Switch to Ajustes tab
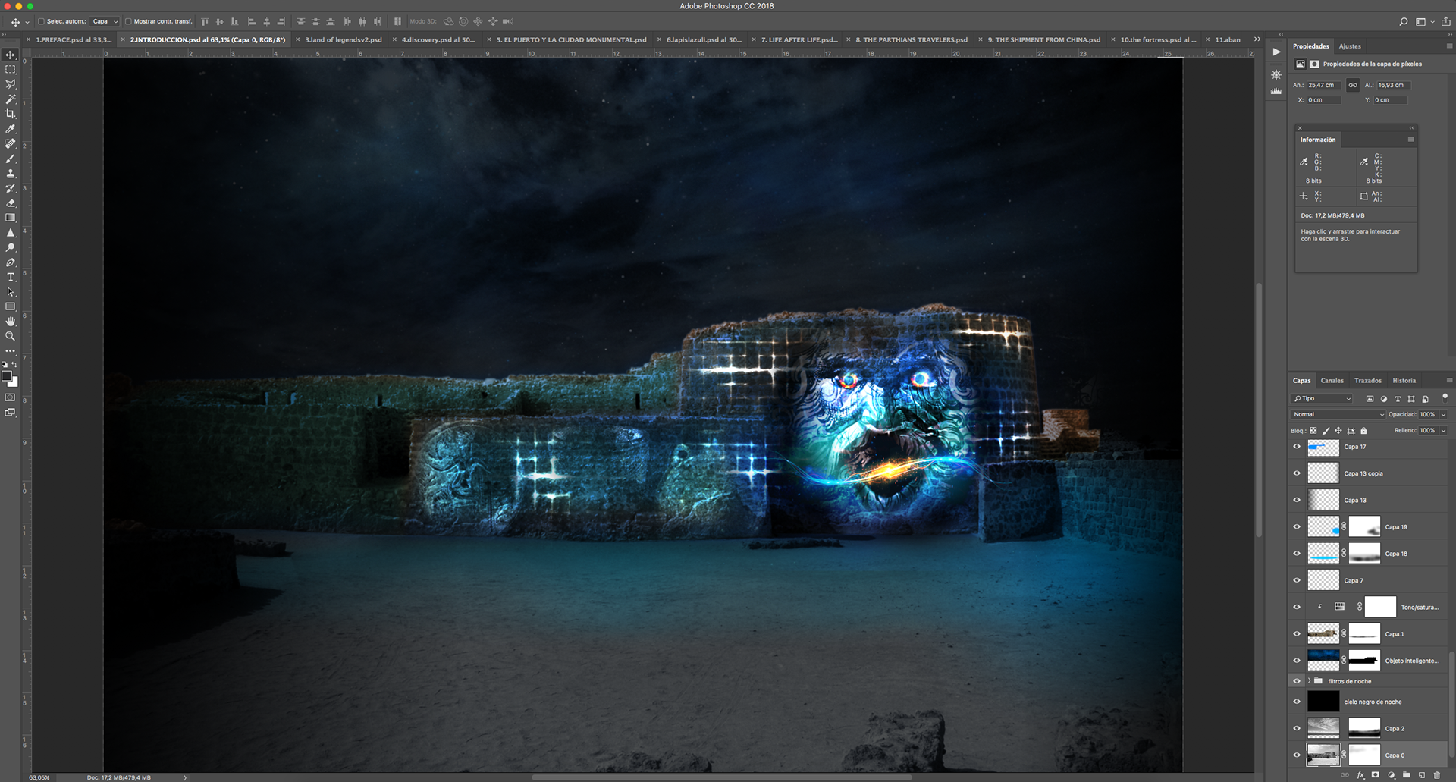This screenshot has width=1456, height=782. point(1350,46)
